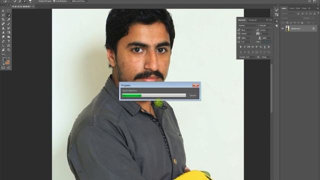
Task: Open the anti-aliasing Sharp dropdown
Action: [x=266, y=57]
